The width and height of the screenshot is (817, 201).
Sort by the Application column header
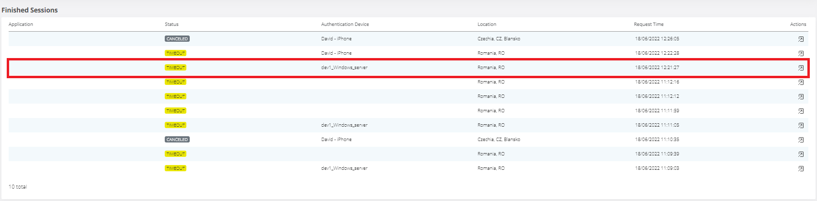tap(21, 24)
